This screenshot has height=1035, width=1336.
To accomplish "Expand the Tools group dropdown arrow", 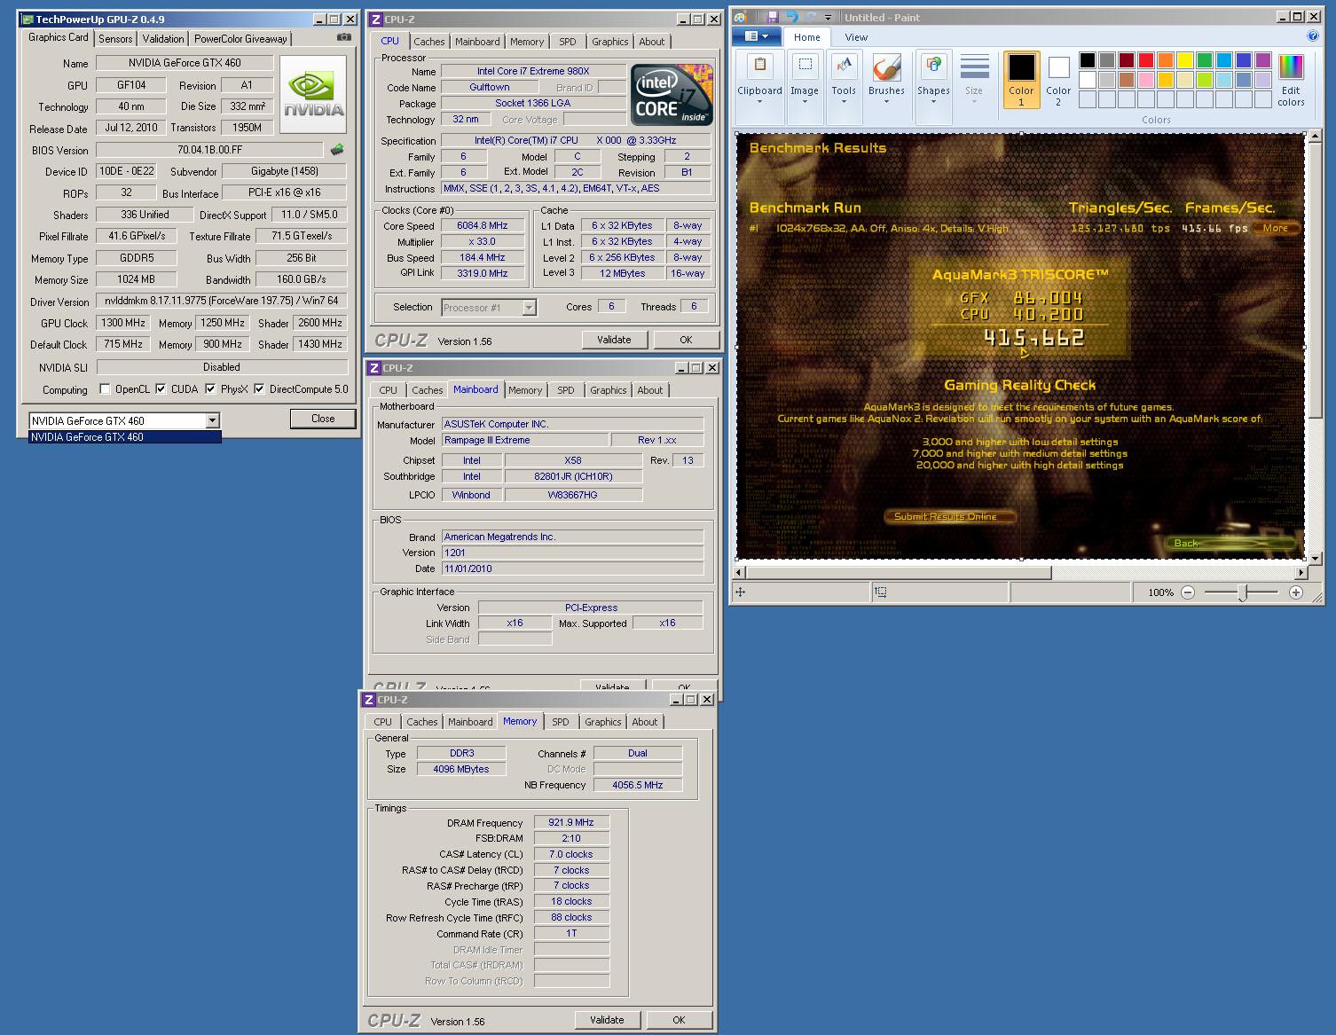I will click(844, 102).
